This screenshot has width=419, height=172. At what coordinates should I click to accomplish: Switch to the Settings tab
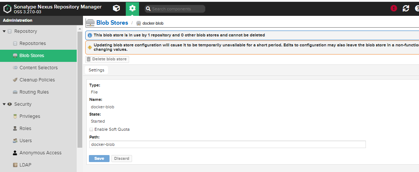pyautogui.click(x=97, y=70)
